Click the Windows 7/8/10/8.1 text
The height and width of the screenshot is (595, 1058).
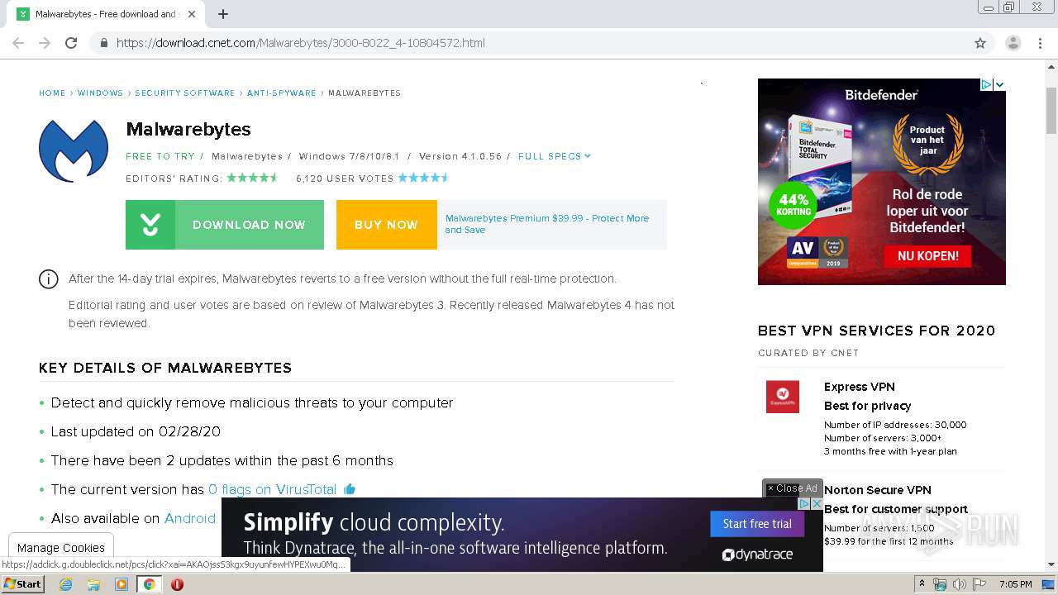(349, 156)
